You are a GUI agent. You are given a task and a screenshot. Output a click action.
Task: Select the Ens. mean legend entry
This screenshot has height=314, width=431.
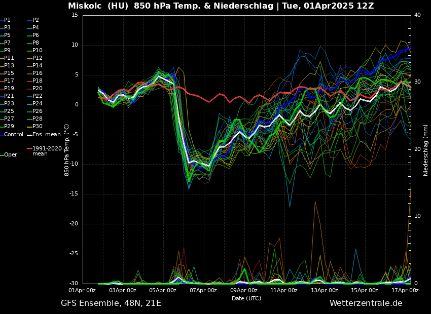(x=46, y=135)
